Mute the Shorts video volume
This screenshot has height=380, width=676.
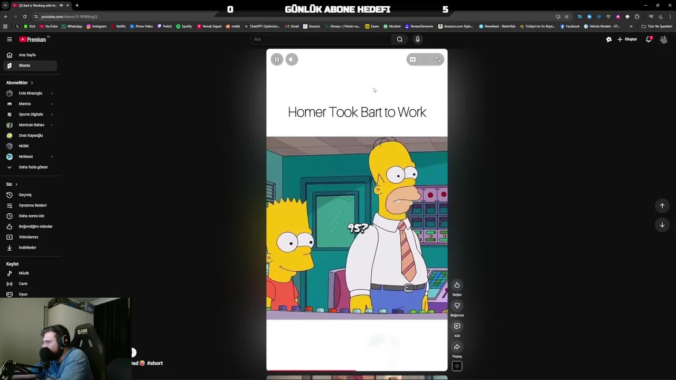292,60
